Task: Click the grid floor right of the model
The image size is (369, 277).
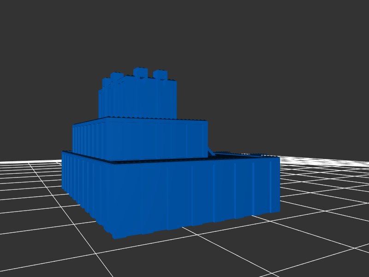Action: coord(323,194)
